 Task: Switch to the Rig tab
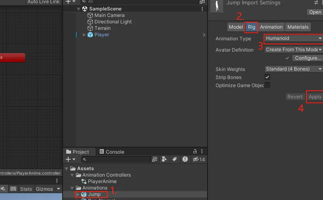[252, 27]
